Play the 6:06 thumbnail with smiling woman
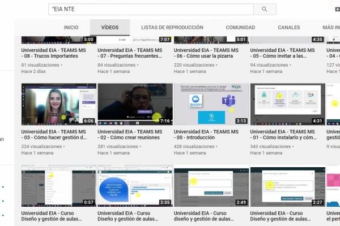Screen dimensions: 340x226 point(59,104)
